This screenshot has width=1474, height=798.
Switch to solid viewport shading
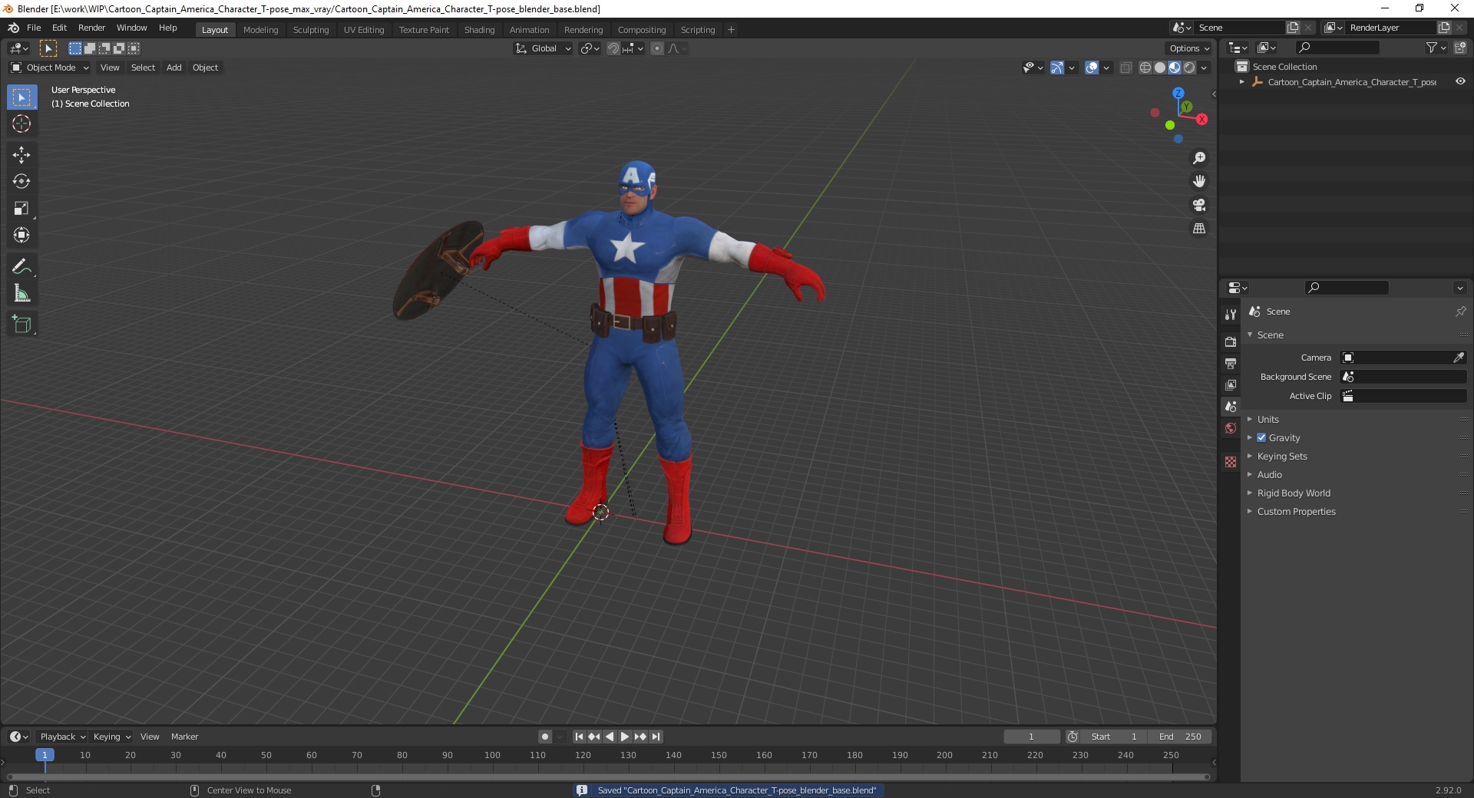(x=1159, y=68)
